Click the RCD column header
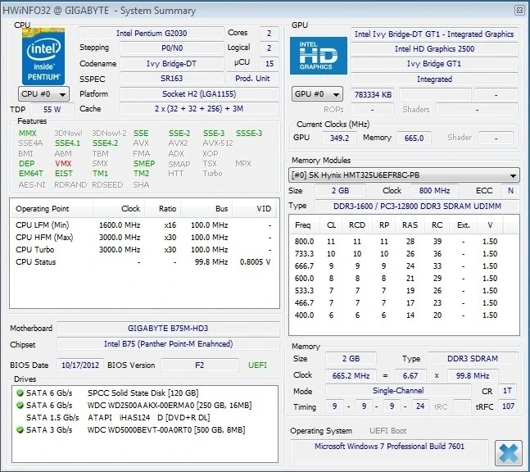This screenshot has width=530, height=472. click(357, 225)
